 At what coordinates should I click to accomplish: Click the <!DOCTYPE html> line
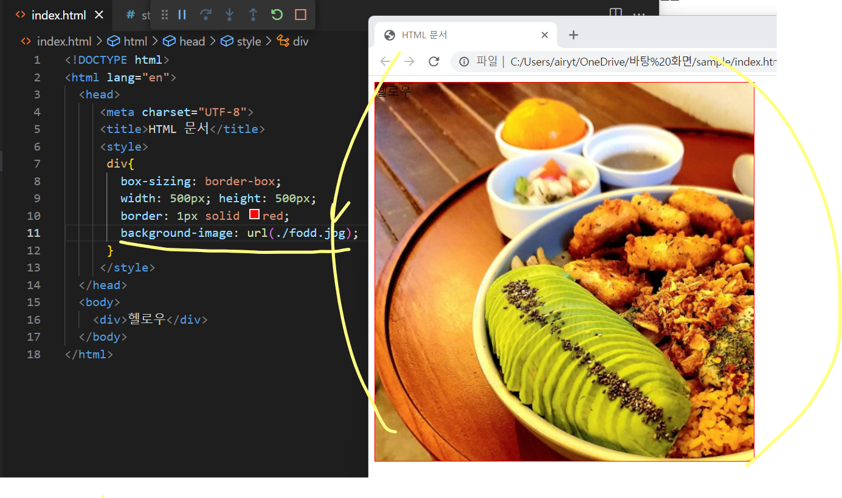[x=117, y=60]
